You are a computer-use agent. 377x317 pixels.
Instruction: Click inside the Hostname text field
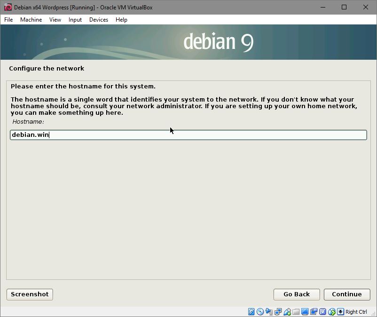pos(188,135)
